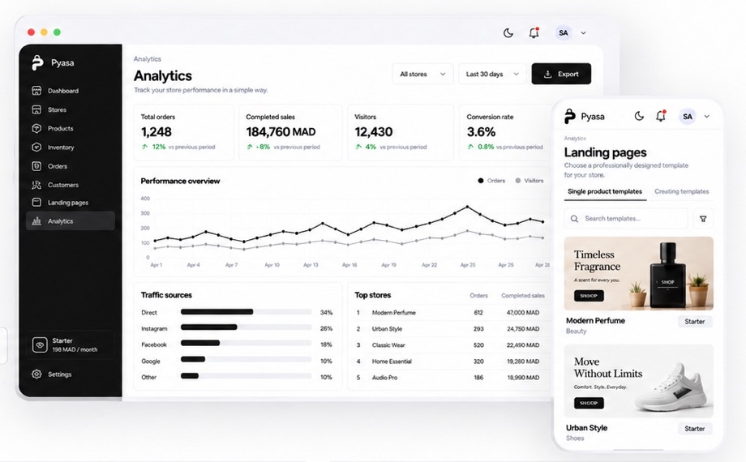Viewport: 746px width, 462px height.
Task: Click the SA avatar in the desktop window
Action: pos(564,33)
